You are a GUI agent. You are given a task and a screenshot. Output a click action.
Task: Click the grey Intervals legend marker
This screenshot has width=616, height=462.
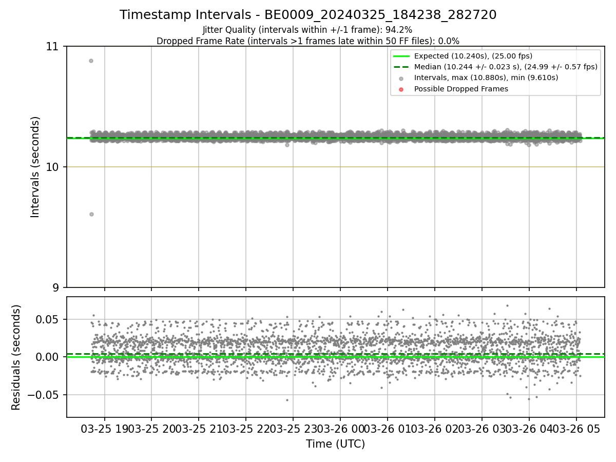(x=401, y=78)
